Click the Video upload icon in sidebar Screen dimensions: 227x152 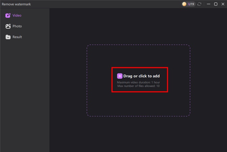pos(8,16)
